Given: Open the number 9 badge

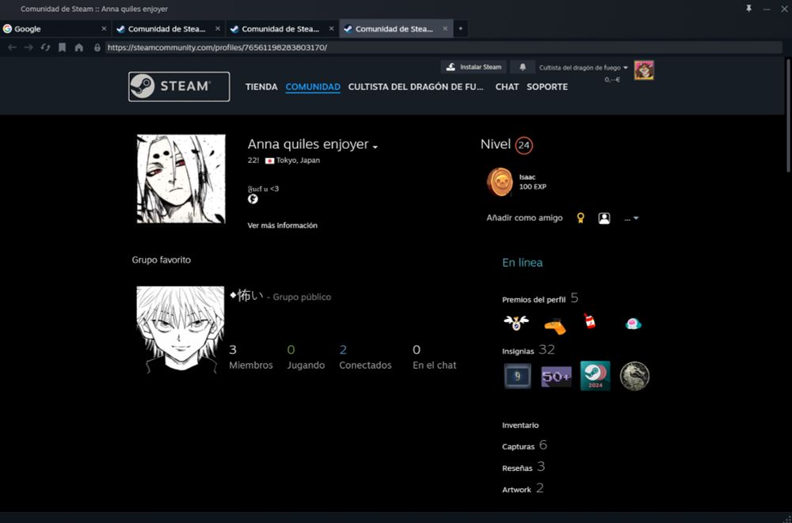Looking at the screenshot, I should (517, 376).
